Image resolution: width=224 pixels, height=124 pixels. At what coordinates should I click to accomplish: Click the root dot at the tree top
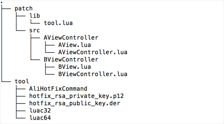click(1, 2)
